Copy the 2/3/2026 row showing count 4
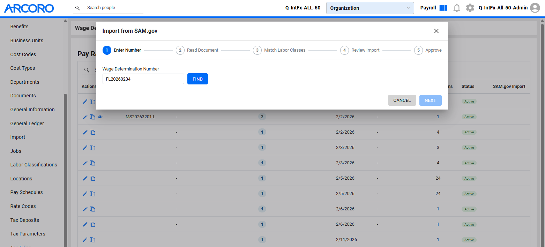545x247 pixels. pyautogui.click(x=92, y=163)
